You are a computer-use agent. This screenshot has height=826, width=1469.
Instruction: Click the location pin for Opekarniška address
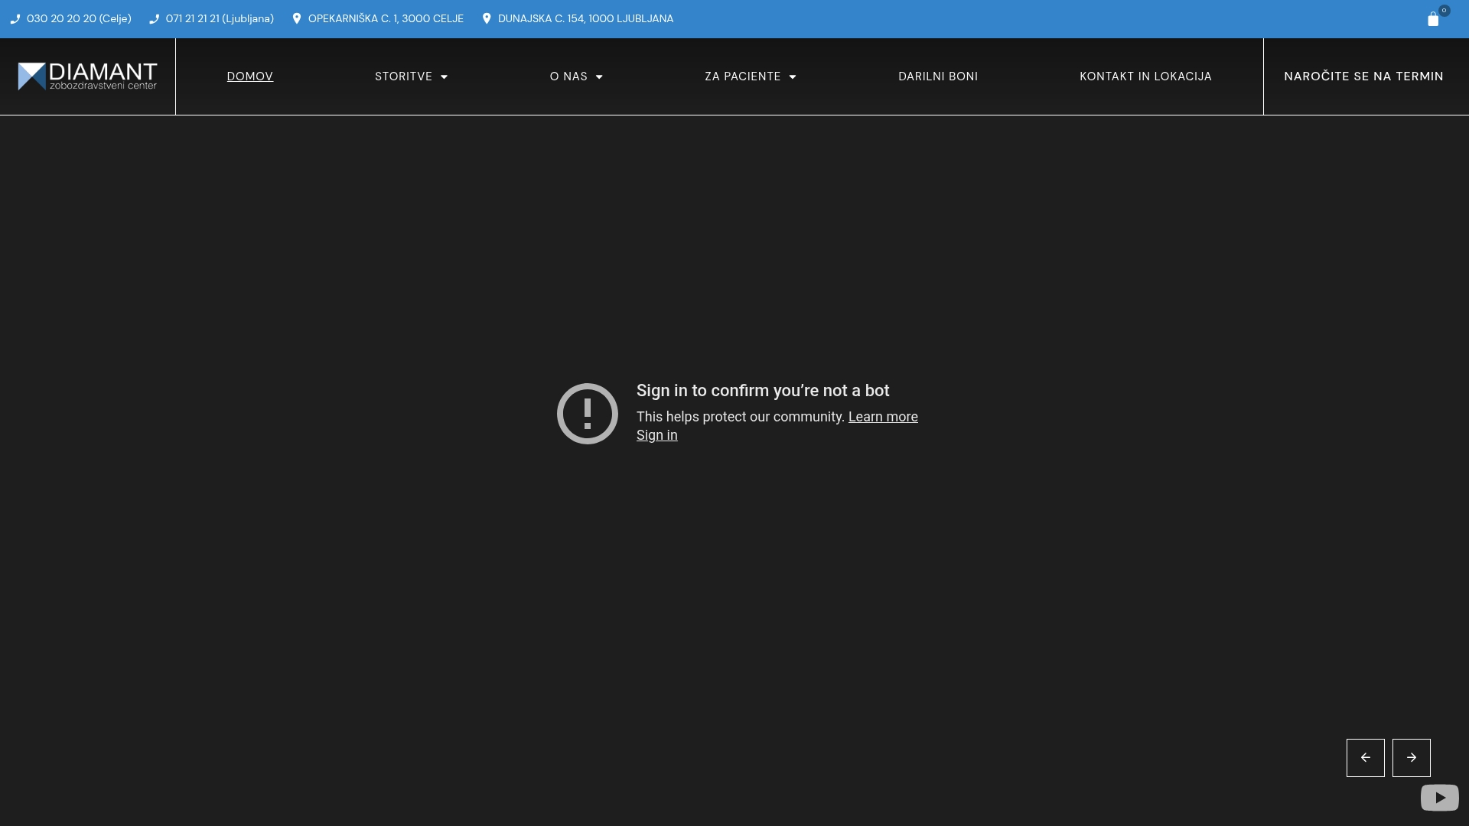[297, 18]
